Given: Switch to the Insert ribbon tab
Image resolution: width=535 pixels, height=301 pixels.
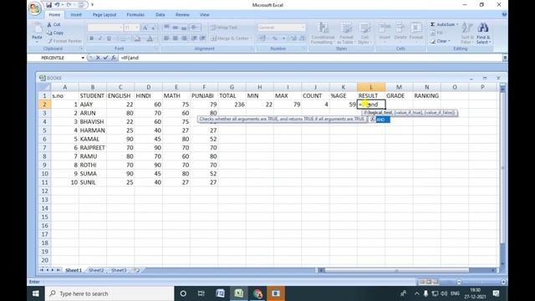Looking at the screenshot, I should coord(76,15).
